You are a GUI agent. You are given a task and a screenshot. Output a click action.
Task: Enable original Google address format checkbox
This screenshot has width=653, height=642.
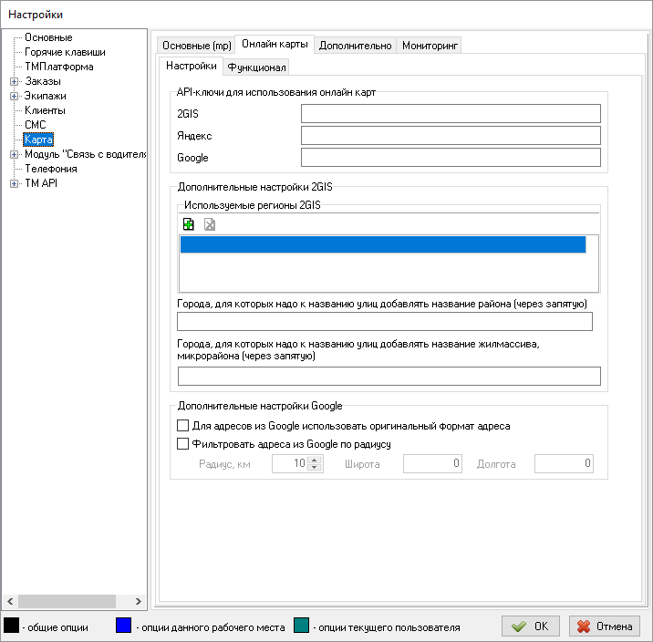click(182, 426)
